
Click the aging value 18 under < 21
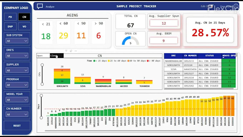[46, 36]
